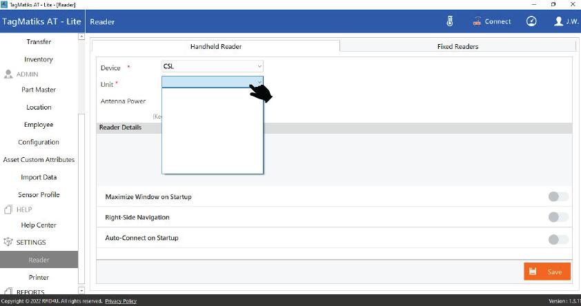Image resolution: width=581 pixels, height=306 pixels.
Task: Enable Maximize Window on Startup toggle
Action: (x=558, y=197)
